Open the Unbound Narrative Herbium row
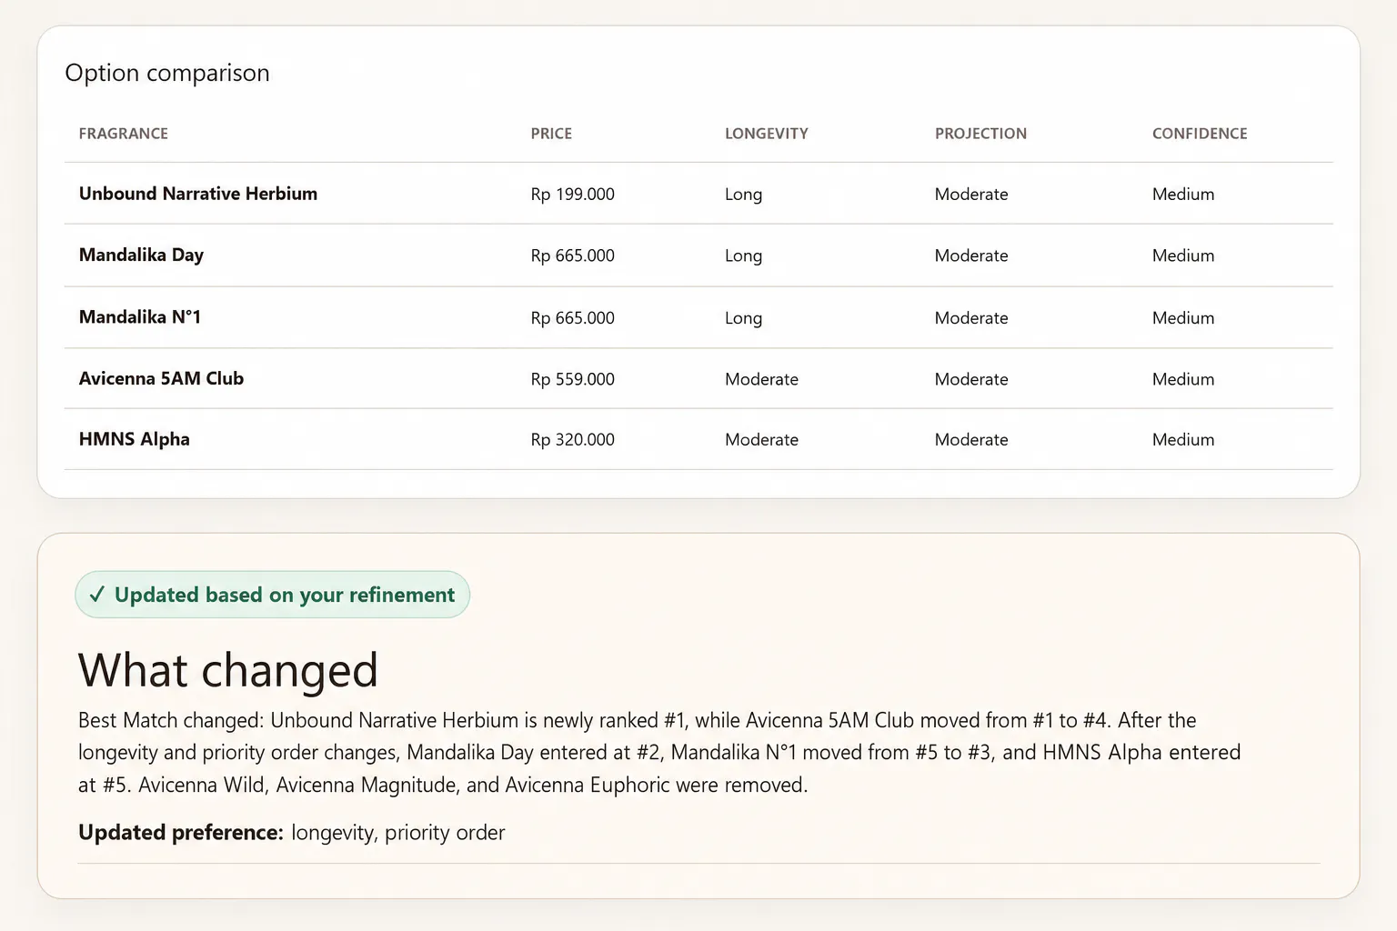The height and width of the screenshot is (931, 1397). click(698, 194)
